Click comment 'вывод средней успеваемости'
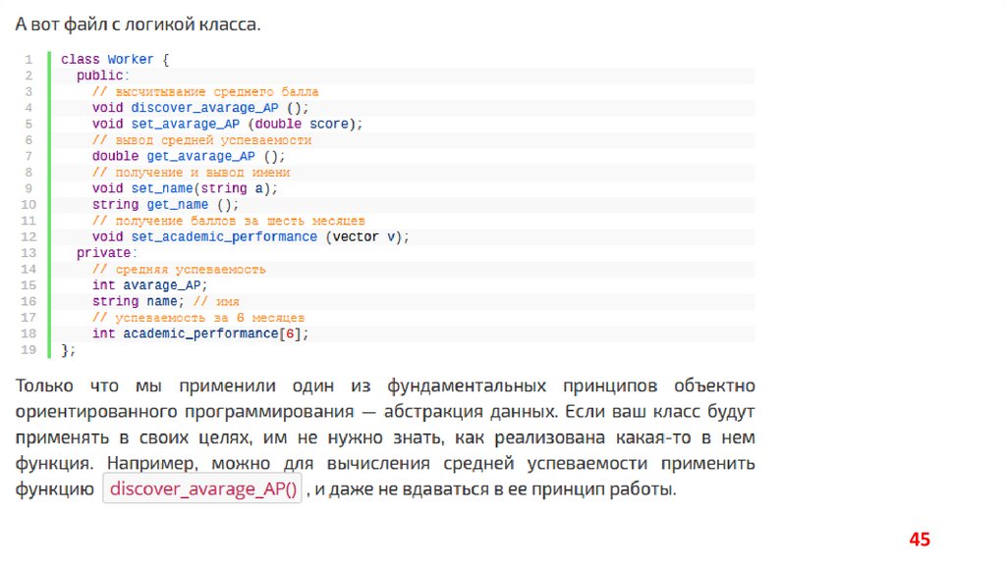This screenshot has height=563, width=1006. (x=201, y=139)
